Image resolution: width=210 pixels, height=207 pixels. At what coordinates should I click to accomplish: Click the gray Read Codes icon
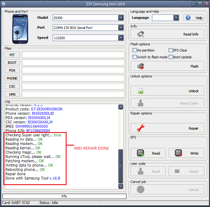141,103
